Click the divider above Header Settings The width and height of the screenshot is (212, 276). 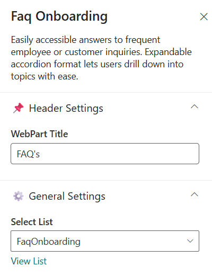coord(106,92)
